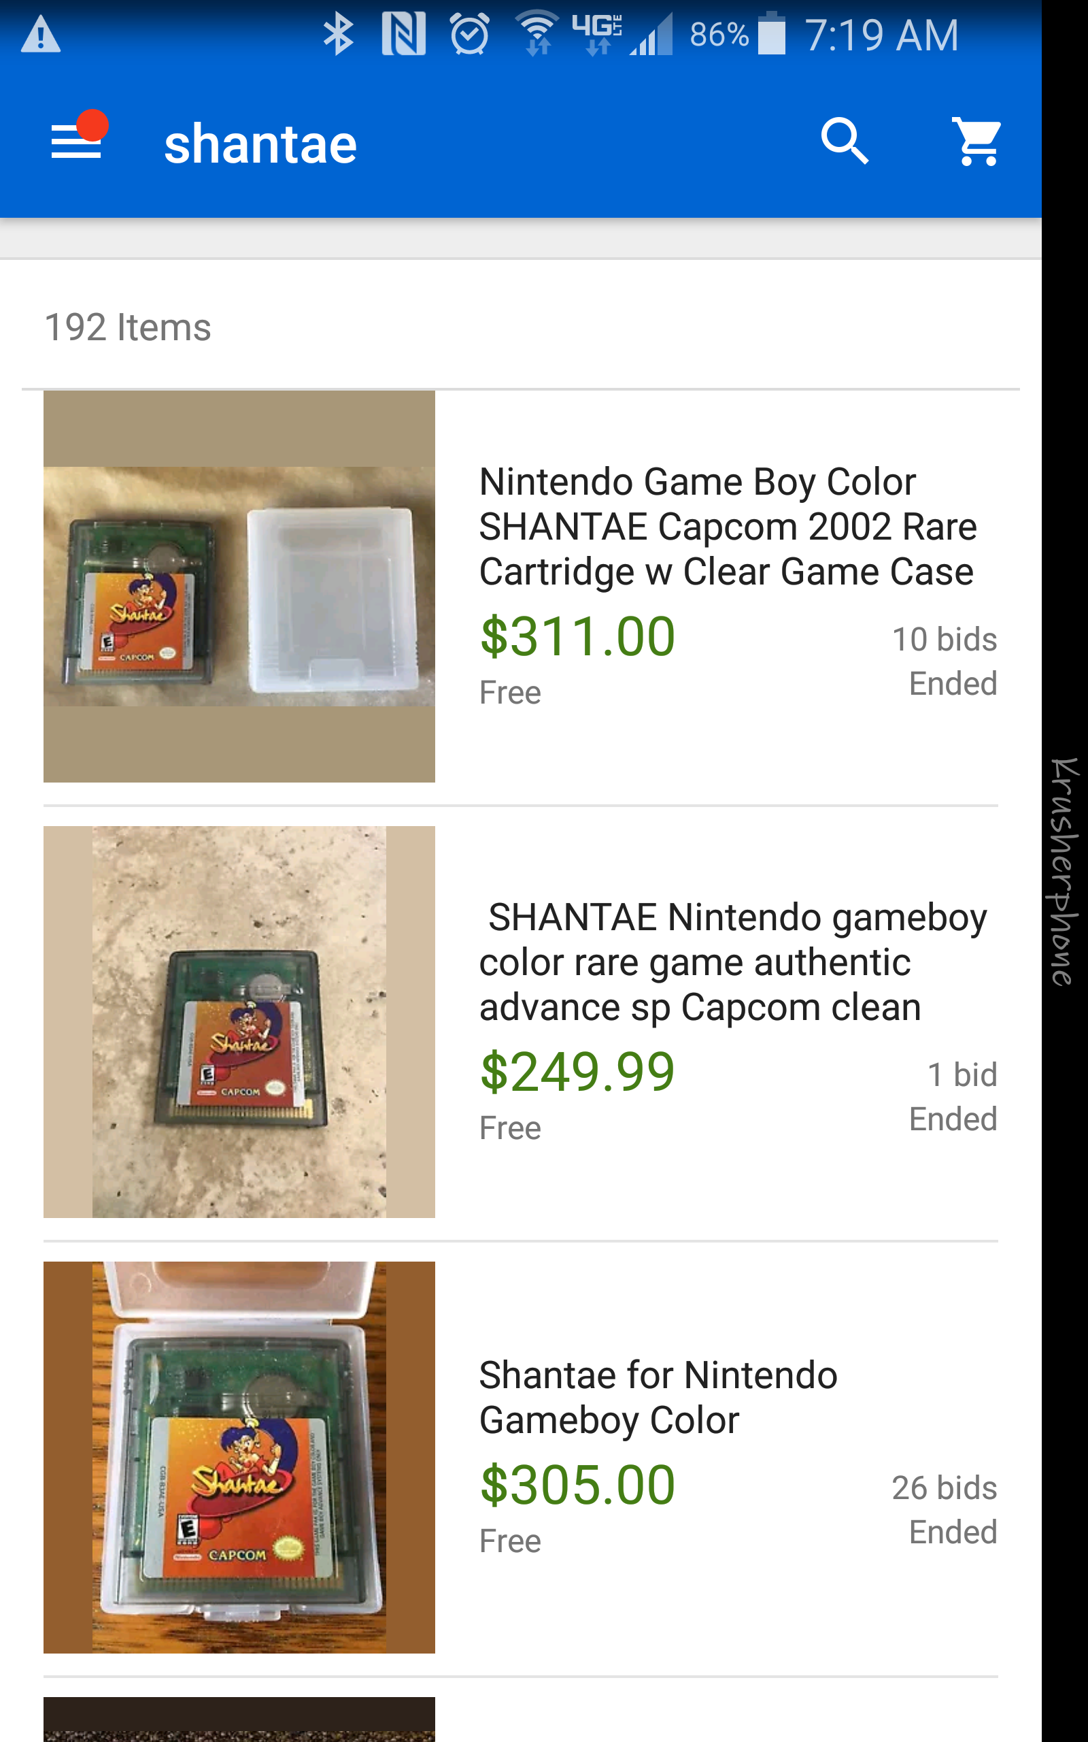This screenshot has height=1742, width=1088.
Task: Tap the 26 bids label
Action: coord(943,1488)
